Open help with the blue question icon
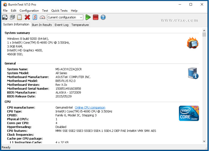This screenshot has height=151, width=209. click(x=103, y=17)
